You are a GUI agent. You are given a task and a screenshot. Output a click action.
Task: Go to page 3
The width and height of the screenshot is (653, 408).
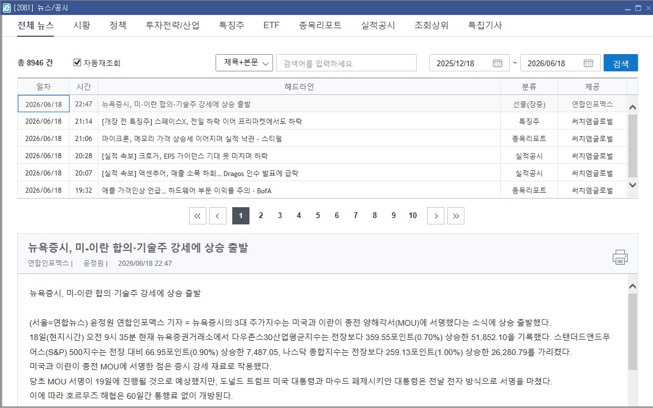(280, 215)
